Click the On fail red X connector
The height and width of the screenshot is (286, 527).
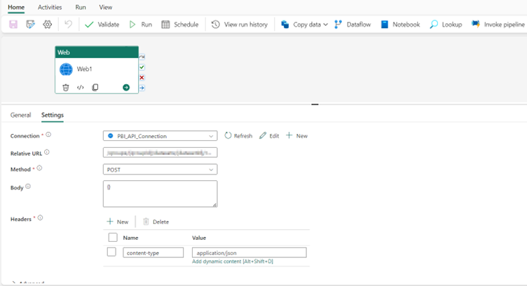(142, 78)
